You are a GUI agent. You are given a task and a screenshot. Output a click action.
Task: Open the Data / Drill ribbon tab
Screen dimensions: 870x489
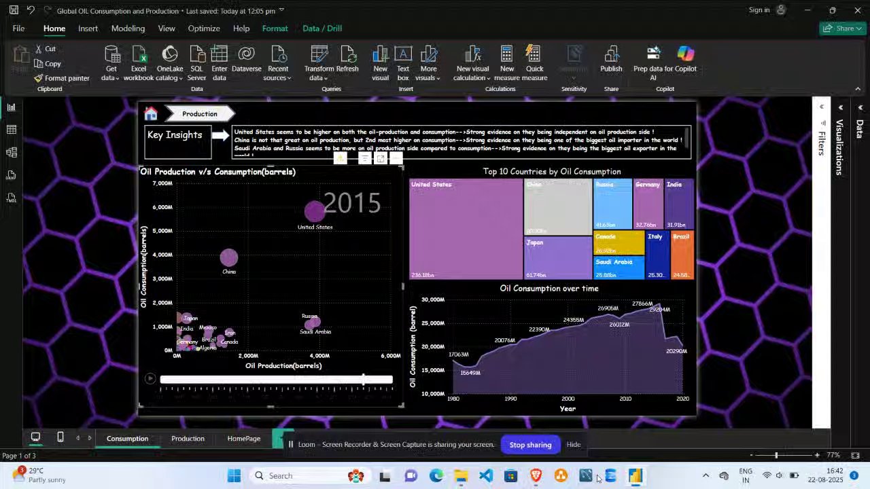pos(322,28)
